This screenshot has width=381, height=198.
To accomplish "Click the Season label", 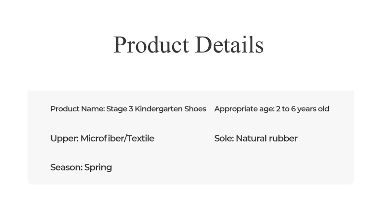I will pyautogui.click(x=66, y=168).
